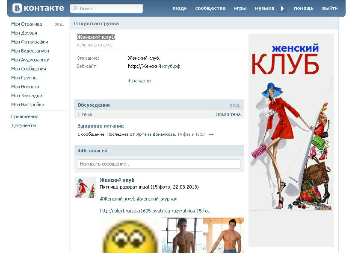
Task: Open Мои Фотографии in sidebar
Action: click(30, 42)
